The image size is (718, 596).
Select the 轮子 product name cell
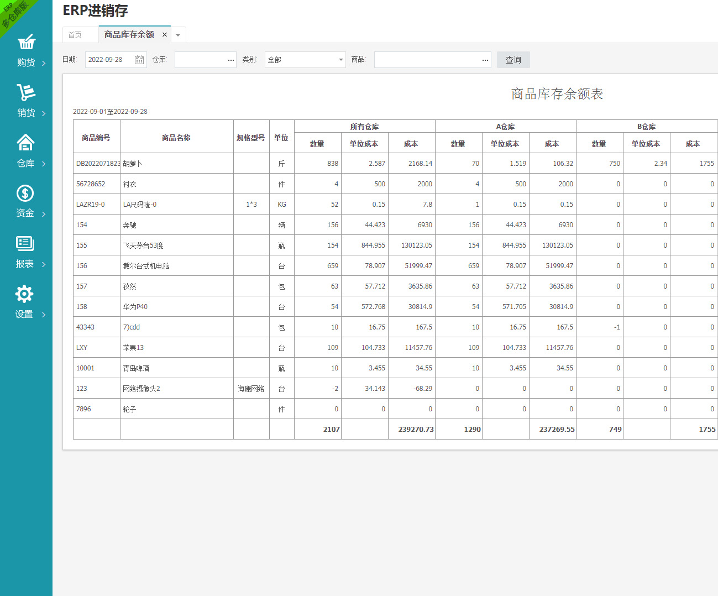177,409
